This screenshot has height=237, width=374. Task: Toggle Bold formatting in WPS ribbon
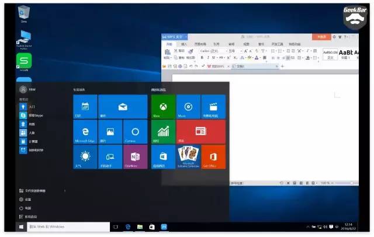click(x=202, y=58)
